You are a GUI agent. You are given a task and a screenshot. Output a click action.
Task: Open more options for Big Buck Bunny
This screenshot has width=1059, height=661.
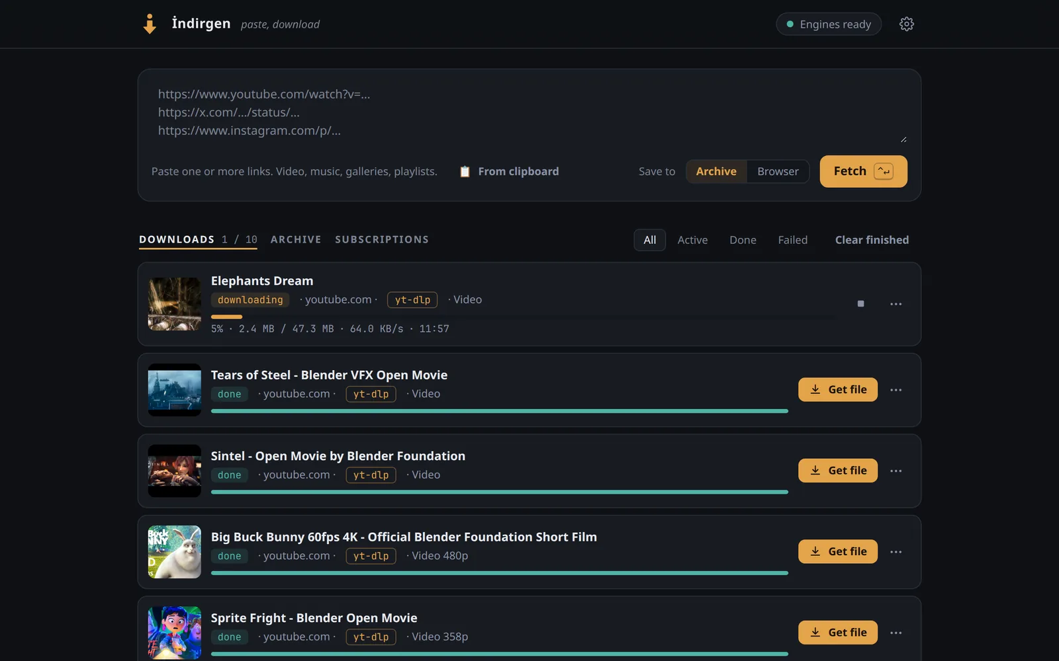point(896,552)
